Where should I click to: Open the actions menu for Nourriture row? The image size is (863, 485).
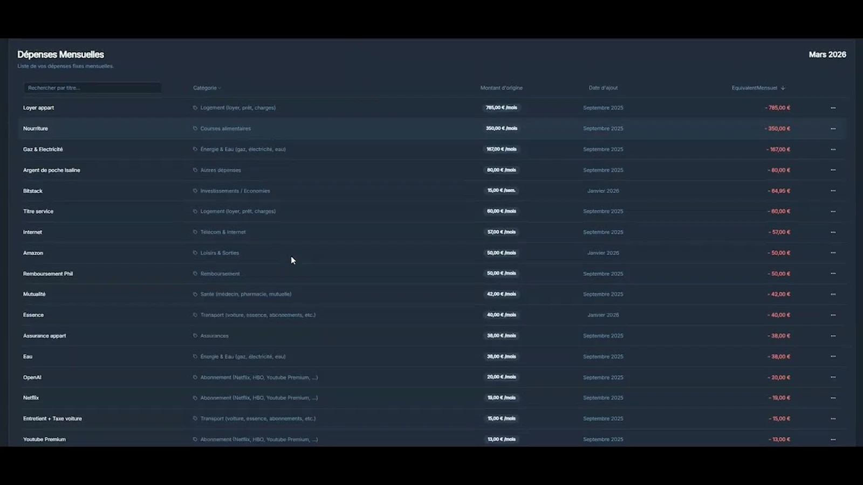(x=833, y=129)
